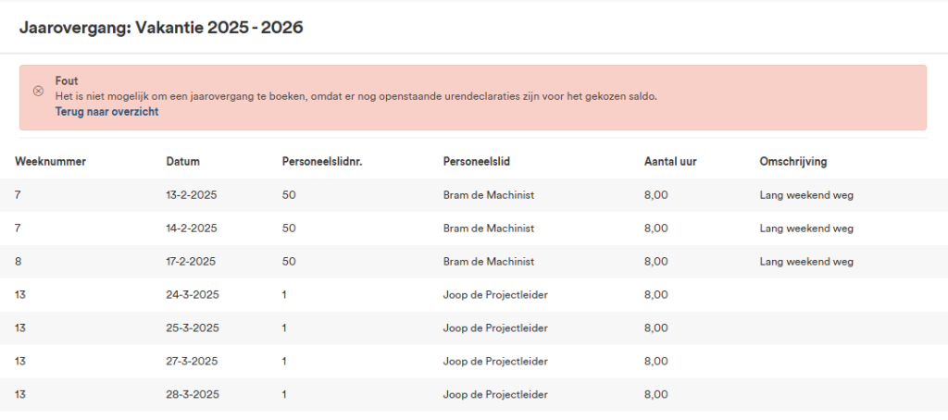
Task: Select the row dated 24-3-2025
Action: pyautogui.click(x=474, y=295)
